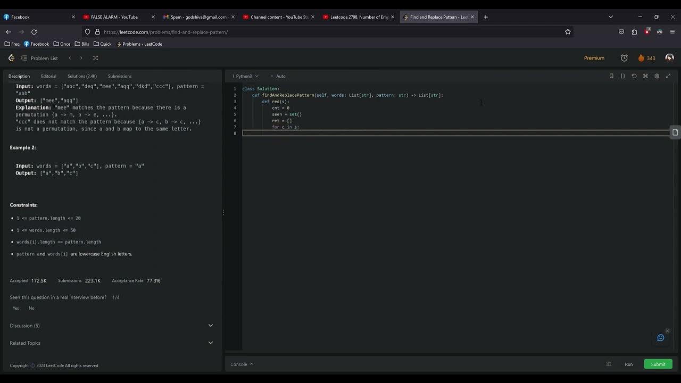Switch to FALSE ALARM YouTube tab
The width and height of the screenshot is (681, 383).
point(119,17)
